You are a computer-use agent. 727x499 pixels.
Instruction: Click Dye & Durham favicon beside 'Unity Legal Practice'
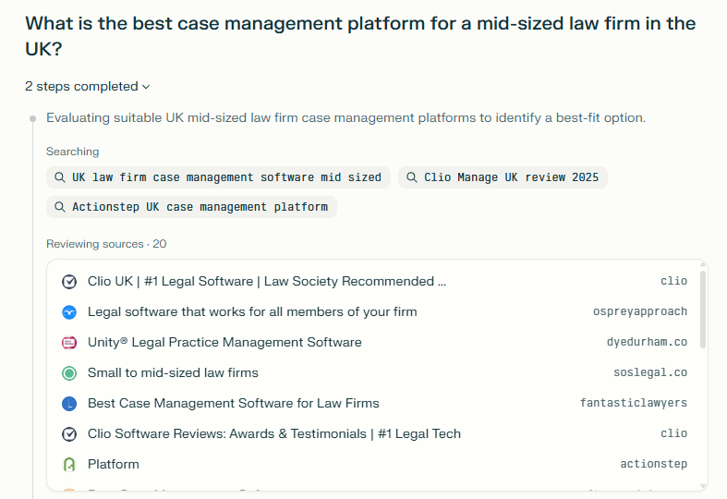tap(69, 343)
